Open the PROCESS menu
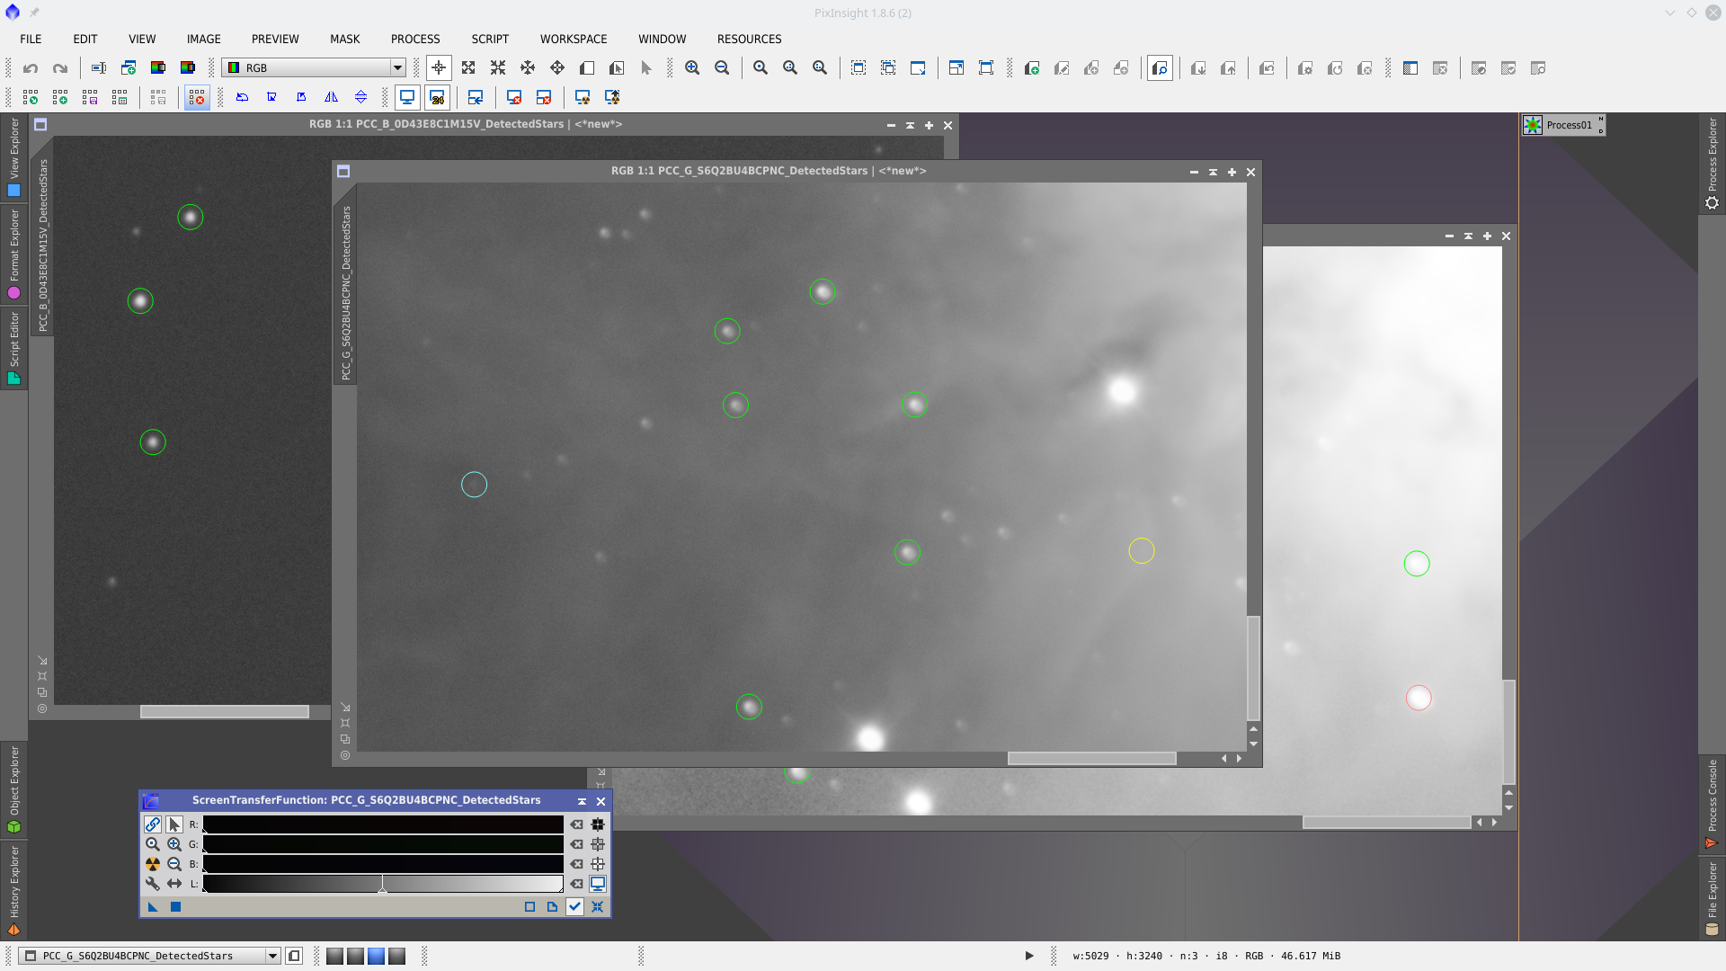 tap(414, 39)
